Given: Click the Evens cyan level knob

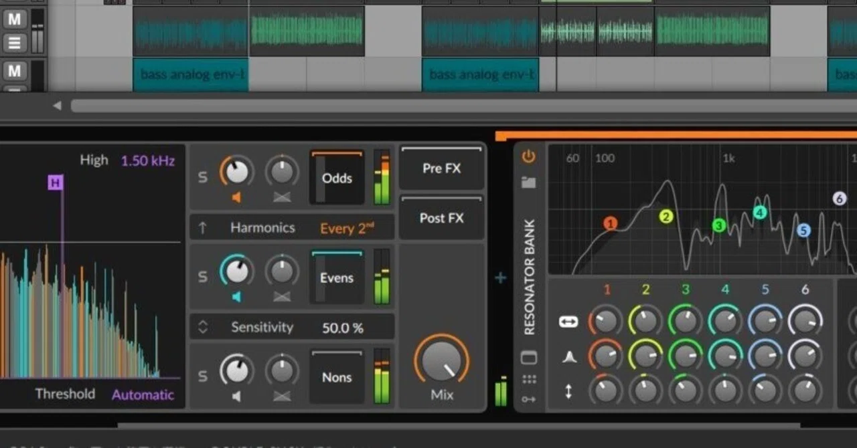Looking at the screenshot, I should (x=236, y=271).
